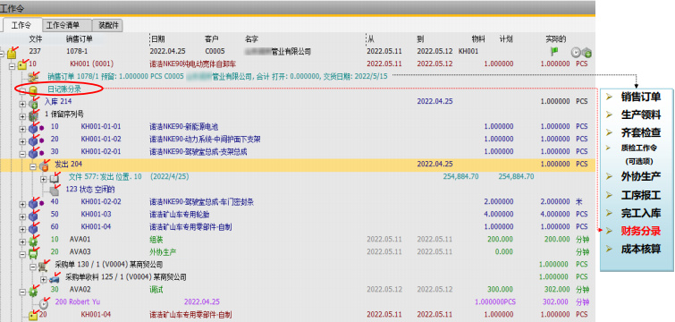Select the 日记账分录 tree row text

[64, 89]
